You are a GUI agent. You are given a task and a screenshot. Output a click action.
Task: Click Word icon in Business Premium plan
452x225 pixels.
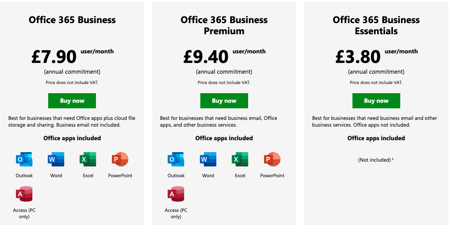point(208,160)
